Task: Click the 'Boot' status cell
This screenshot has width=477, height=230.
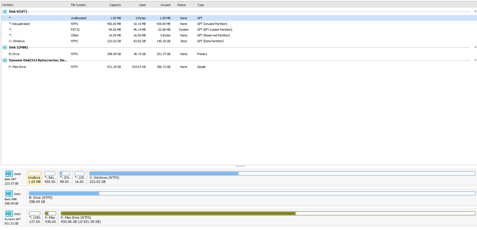Action: (184, 41)
